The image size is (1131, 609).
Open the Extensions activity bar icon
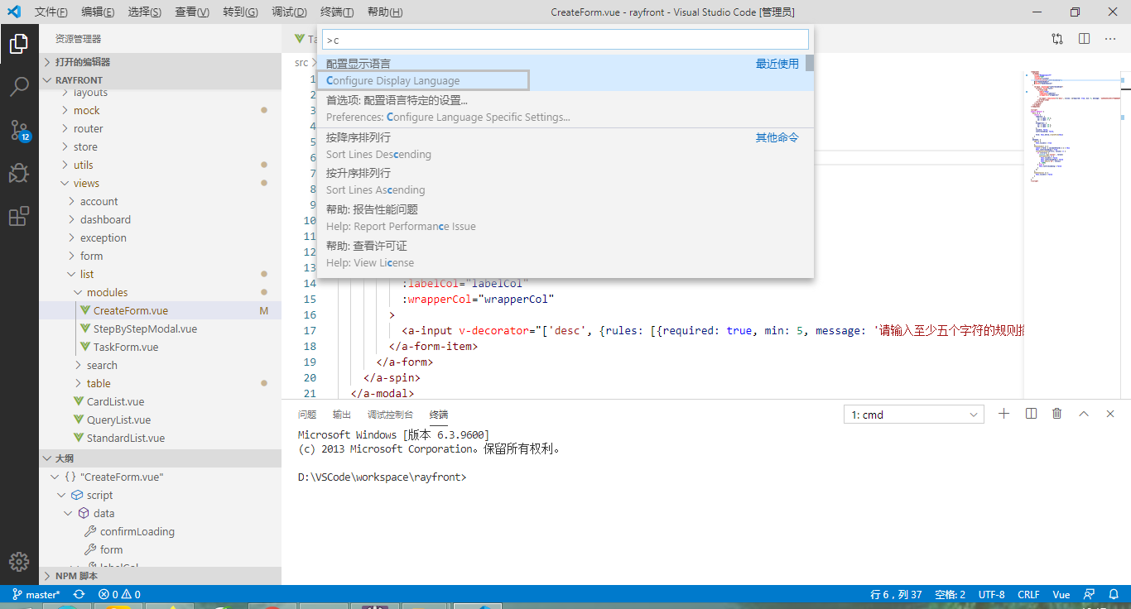point(19,217)
